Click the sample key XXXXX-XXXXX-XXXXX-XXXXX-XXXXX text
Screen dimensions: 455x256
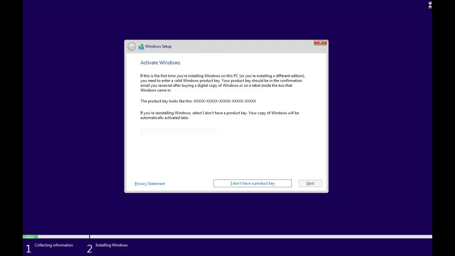click(225, 101)
